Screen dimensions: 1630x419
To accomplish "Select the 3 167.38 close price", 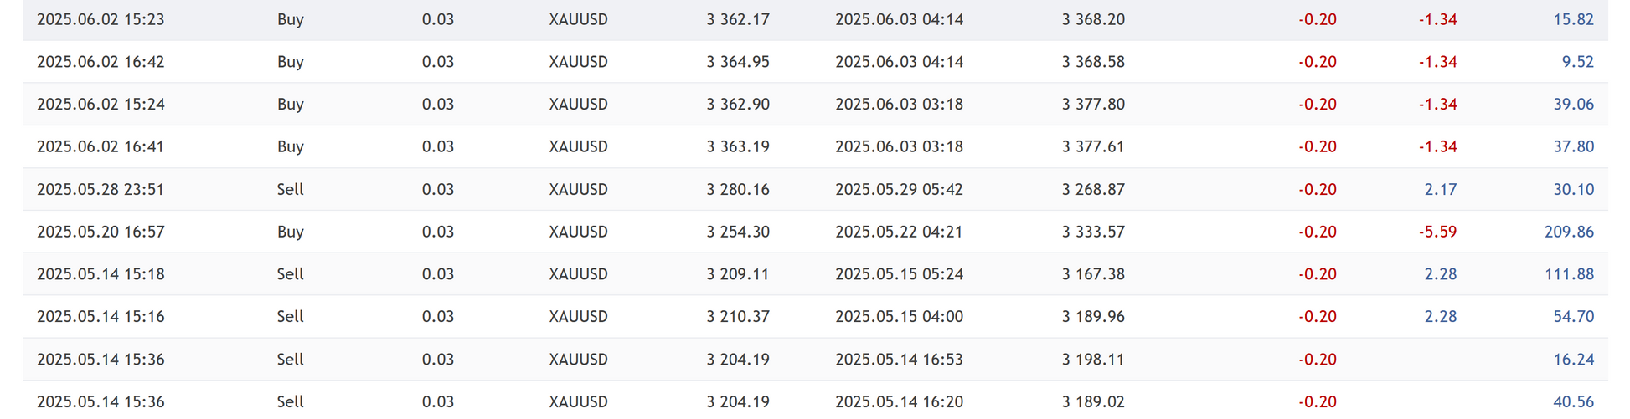I will click(1093, 274).
